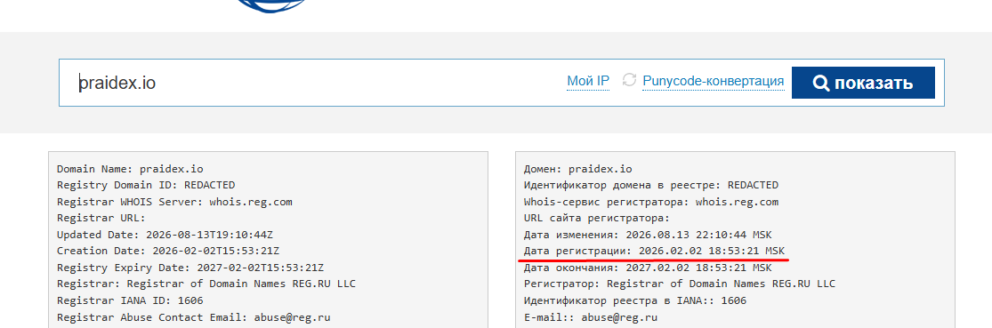
Task: Click the Дата изменения line
Action: (x=648, y=235)
